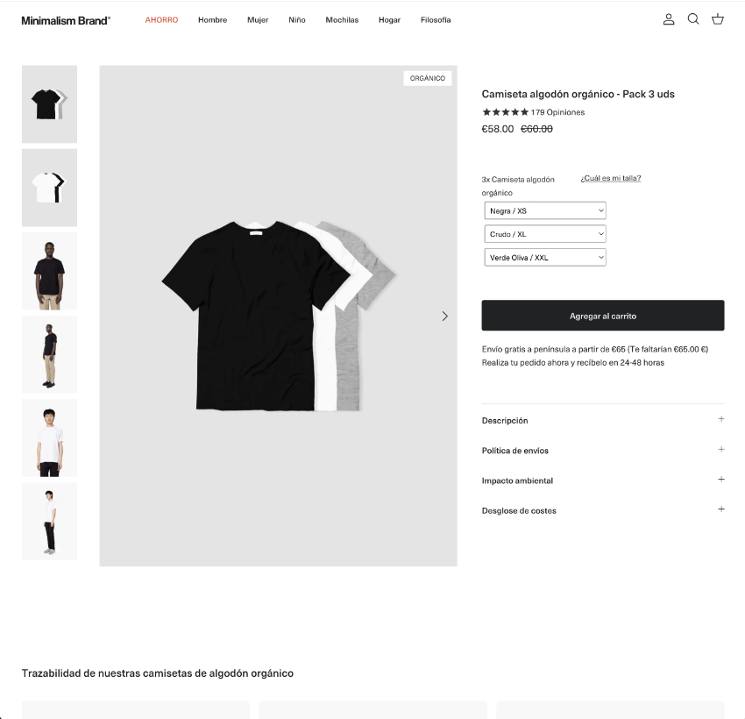Open the AHORRO menu item
This screenshot has height=719, width=745.
pos(161,20)
